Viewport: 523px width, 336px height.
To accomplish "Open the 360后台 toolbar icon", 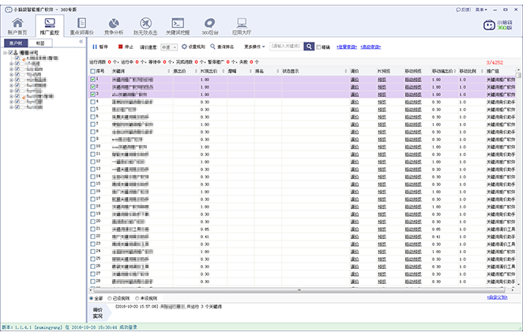I will [209, 27].
